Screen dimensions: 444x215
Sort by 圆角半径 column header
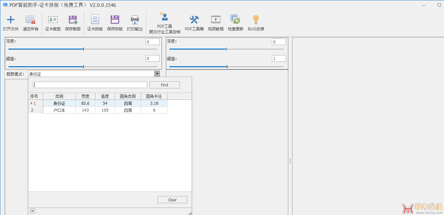(x=154, y=96)
